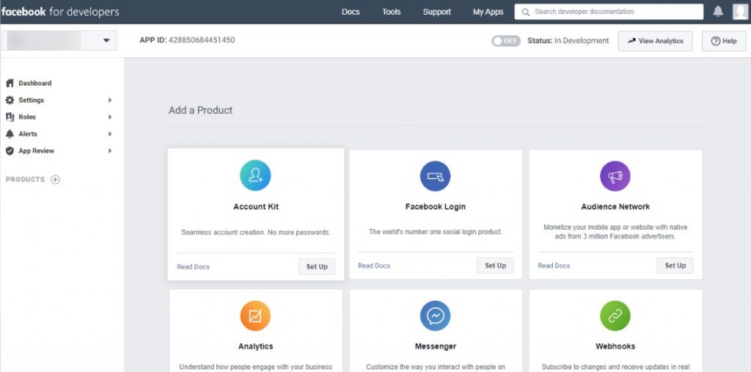The width and height of the screenshot is (751, 372).
Task: Click the facebook for developers logo
Action: (60, 12)
